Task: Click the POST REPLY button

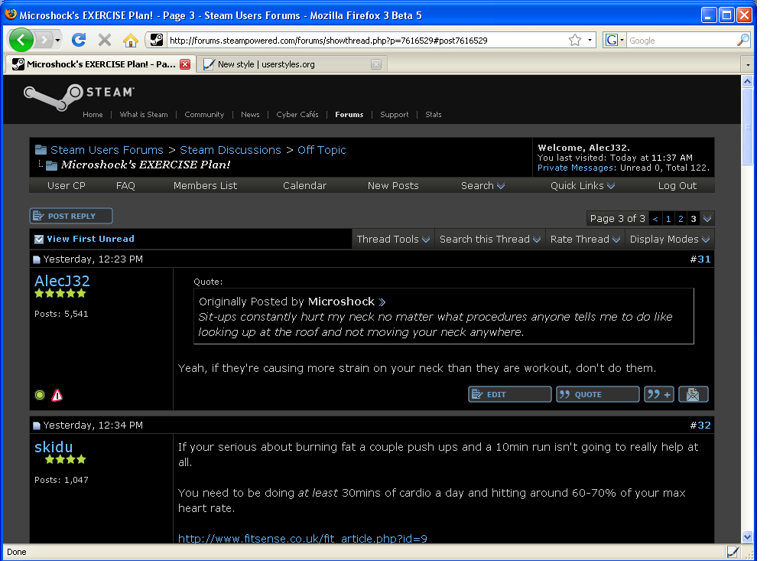Action: pos(70,215)
